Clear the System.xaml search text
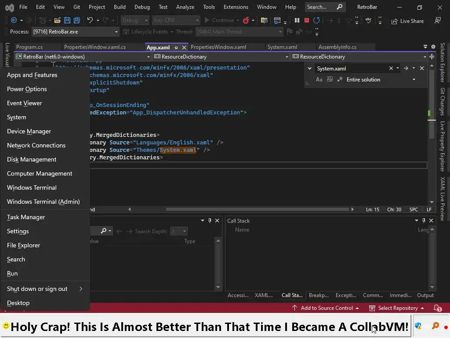 pos(391,68)
